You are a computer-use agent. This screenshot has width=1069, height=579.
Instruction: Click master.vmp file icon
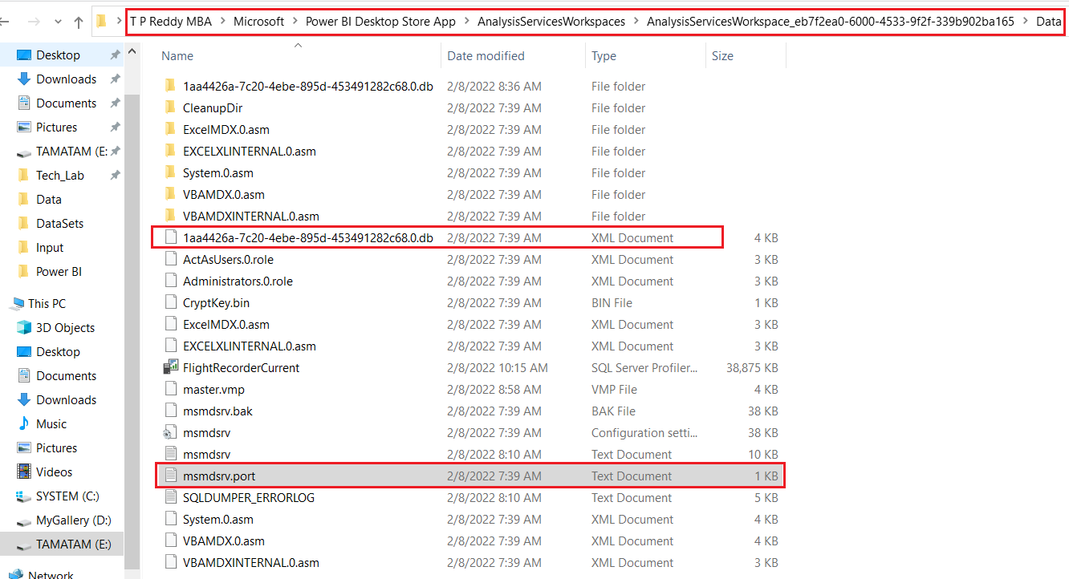[169, 389]
